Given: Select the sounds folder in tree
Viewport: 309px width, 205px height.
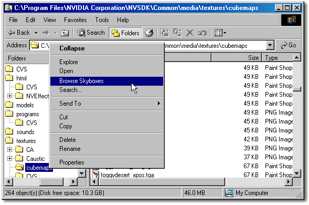Looking at the screenshot, I should tap(25, 132).
